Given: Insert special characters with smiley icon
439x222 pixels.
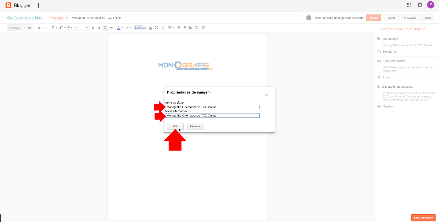Looking at the screenshot, I should click(156, 28).
